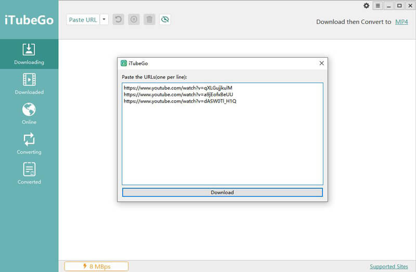
Task: Click inside the URLs text area
Action: pos(223,134)
